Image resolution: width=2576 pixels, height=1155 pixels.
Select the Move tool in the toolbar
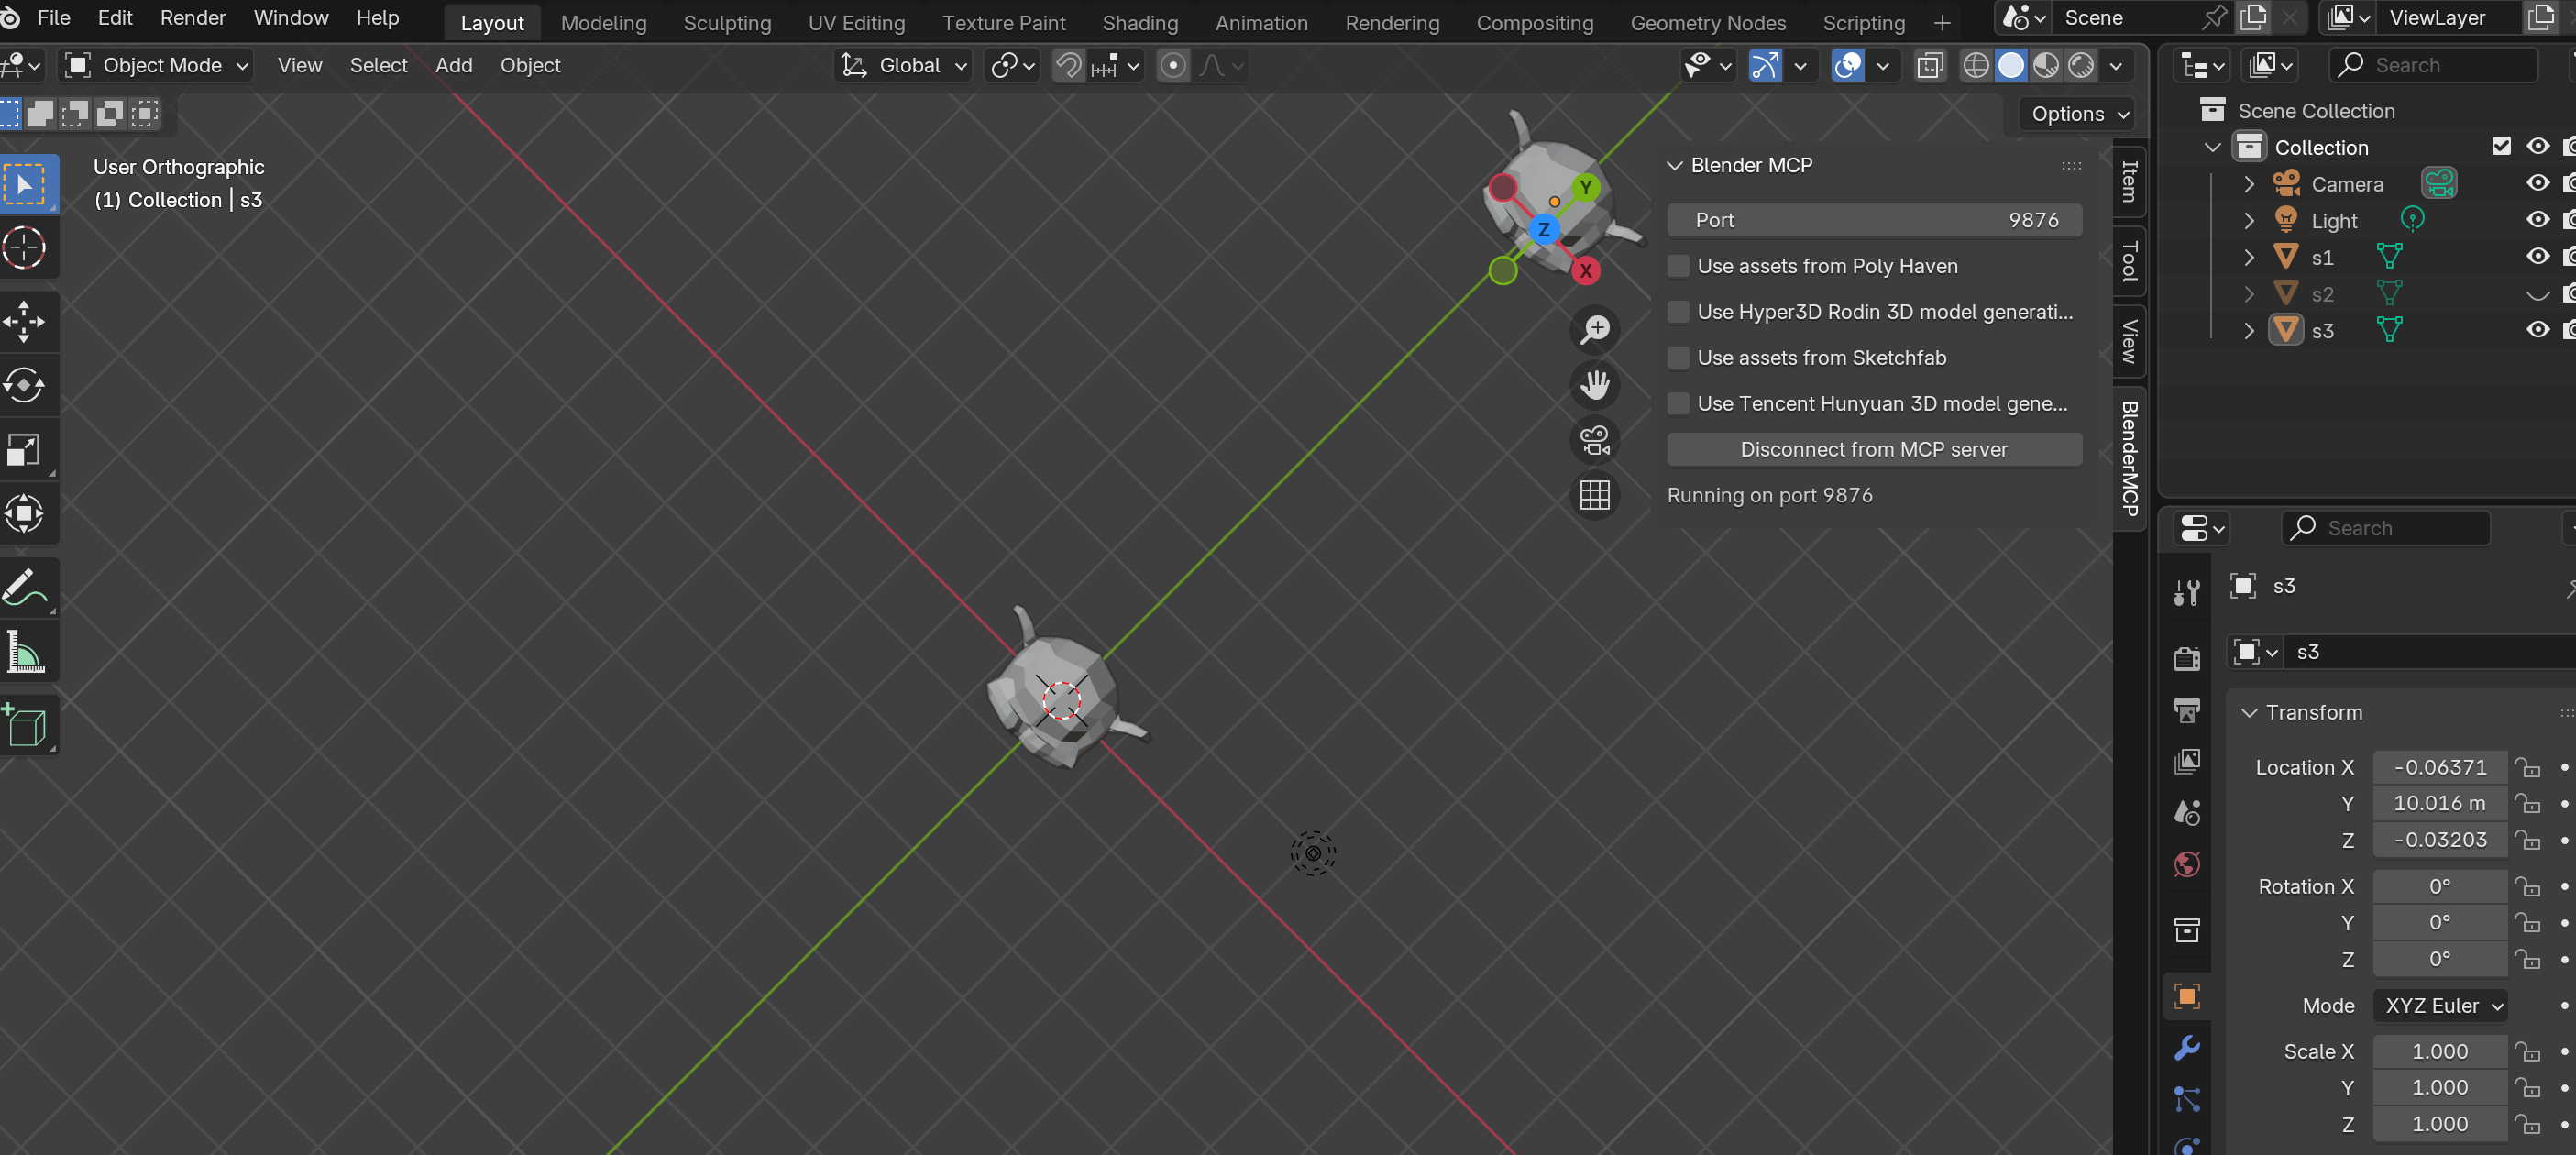click(x=27, y=320)
